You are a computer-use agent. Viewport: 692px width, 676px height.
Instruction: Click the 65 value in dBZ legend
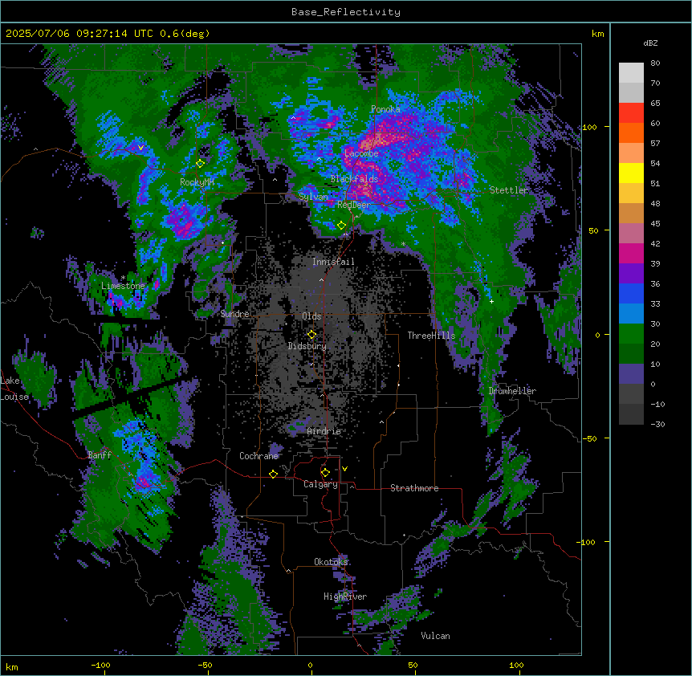pos(655,104)
